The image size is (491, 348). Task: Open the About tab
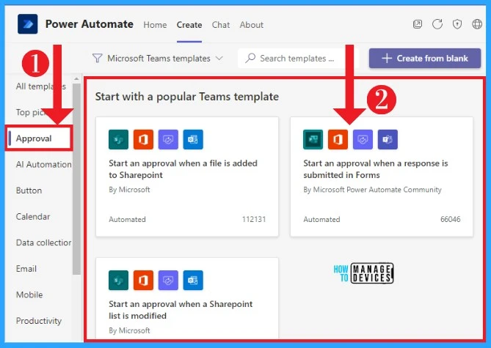click(252, 25)
